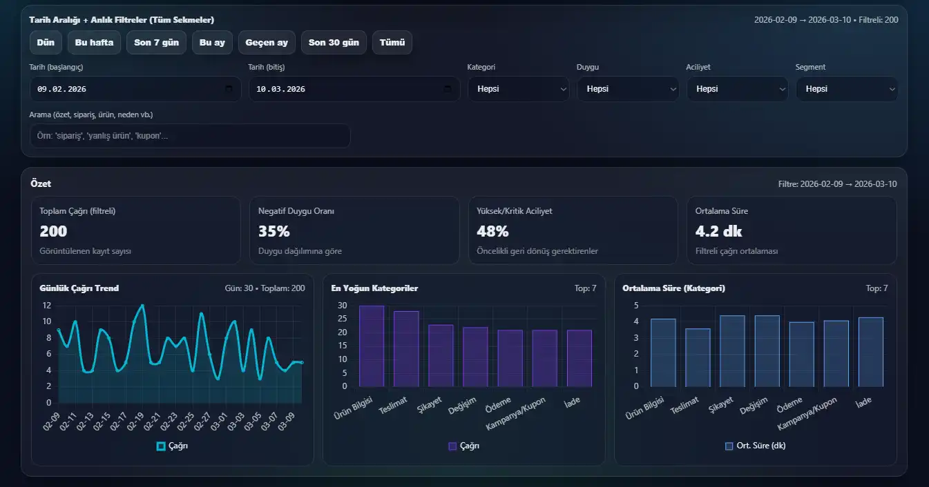Open the calendar picker for end date
The image size is (929, 487).
click(448, 89)
